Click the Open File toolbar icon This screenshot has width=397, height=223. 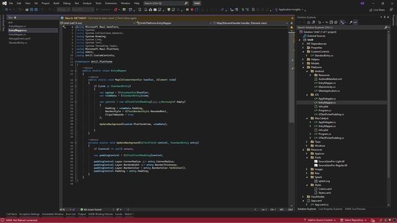point(27,10)
